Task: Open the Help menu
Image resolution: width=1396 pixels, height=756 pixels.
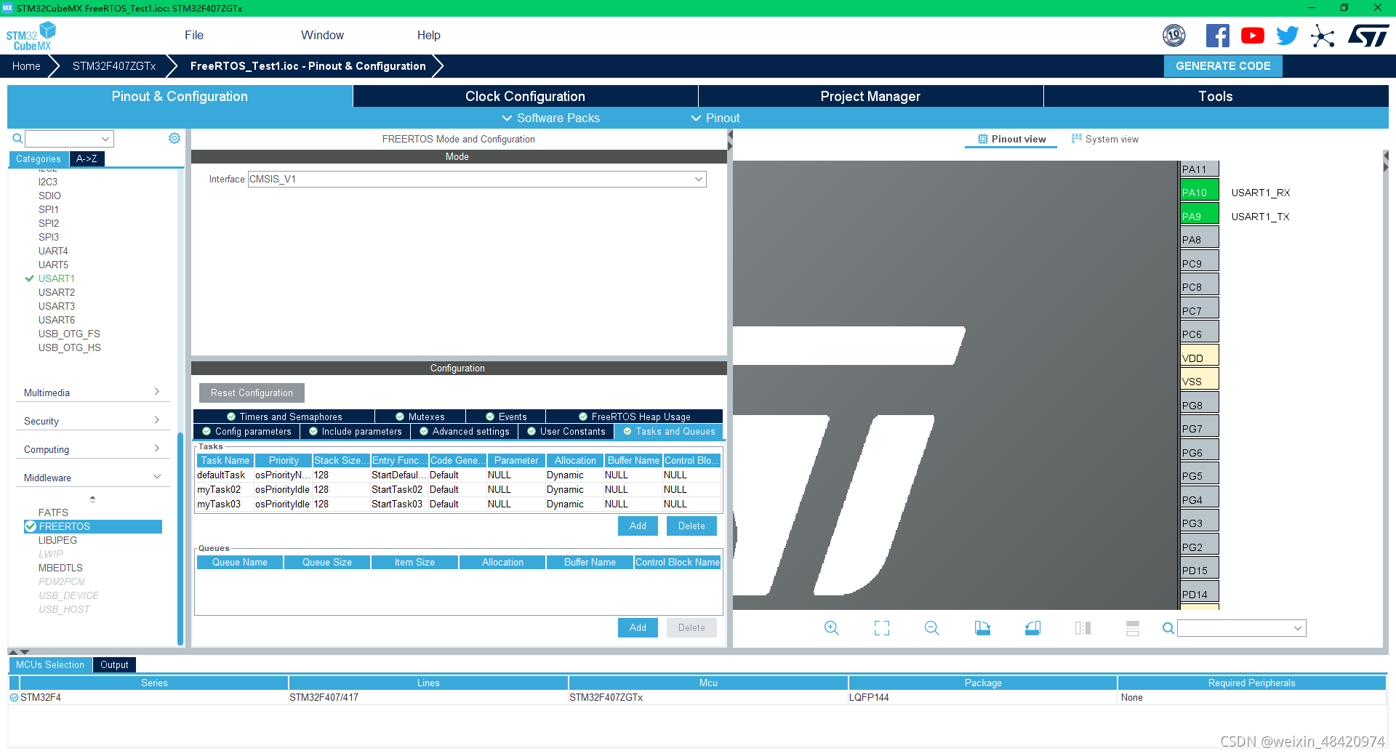Action: tap(428, 35)
